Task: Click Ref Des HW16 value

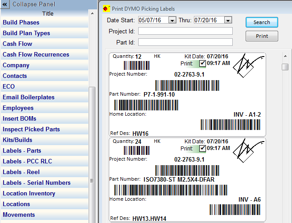Action: click(x=140, y=134)
